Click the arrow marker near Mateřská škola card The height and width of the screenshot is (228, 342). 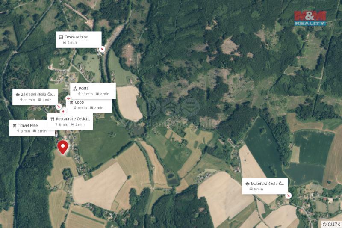pyautogui.click(x=288, y=195)
